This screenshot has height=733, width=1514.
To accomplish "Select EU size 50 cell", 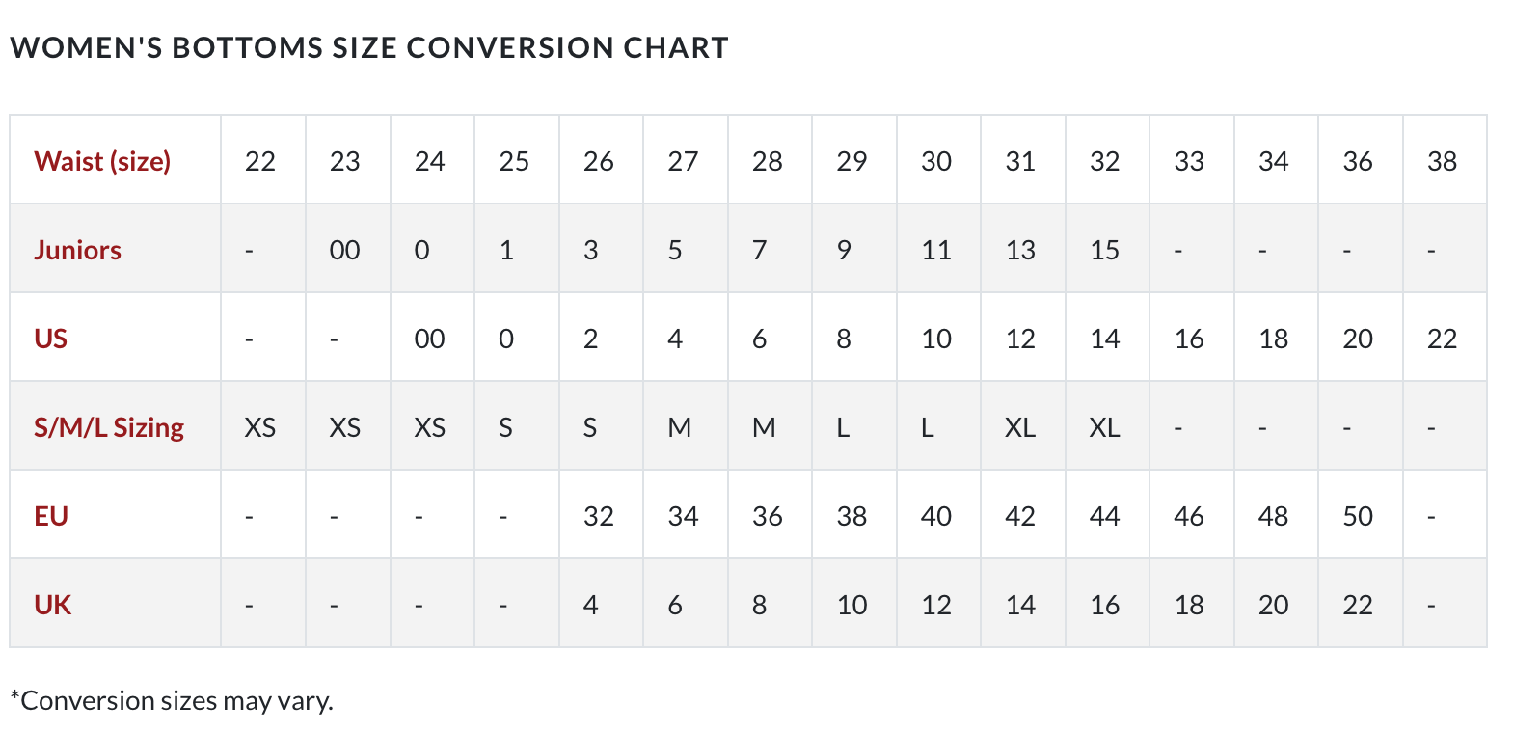I will [x=1361, y=515].
